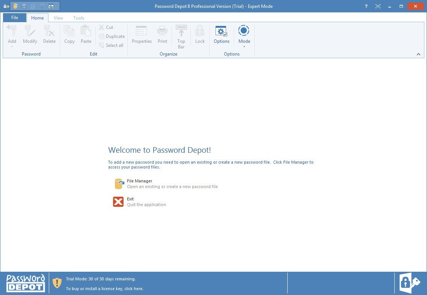Toggle full screen via the title bar icon
Image resolution: width=427 pixels, height=295 pixels.
tap(378, 6)
